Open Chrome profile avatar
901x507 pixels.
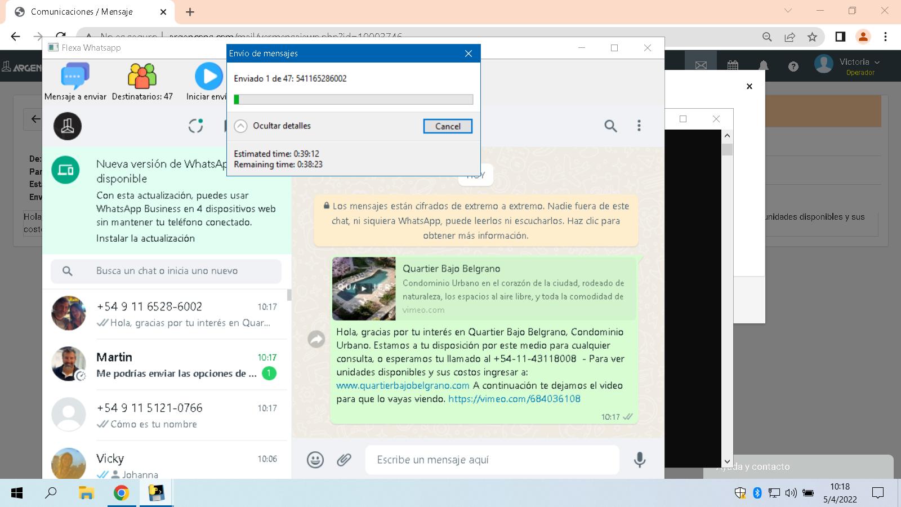pos(863,37)
